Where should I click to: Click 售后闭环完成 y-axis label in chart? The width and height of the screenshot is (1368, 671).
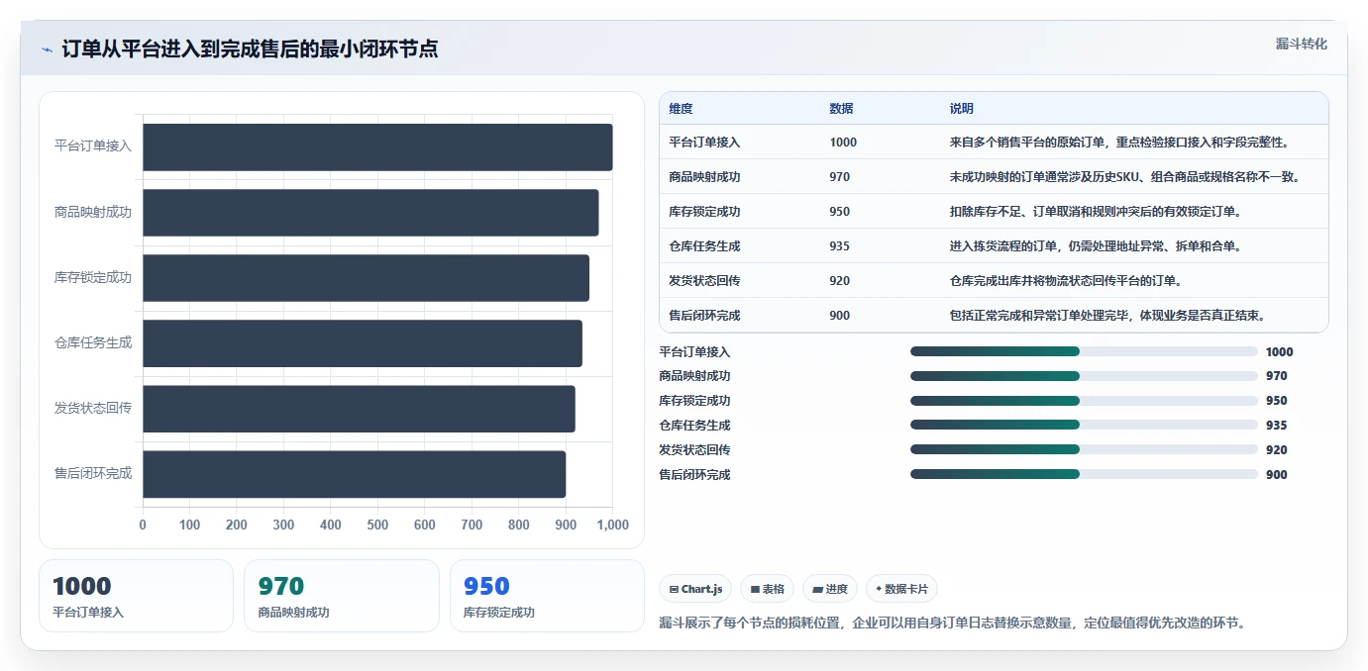click(x=93, y=474)
